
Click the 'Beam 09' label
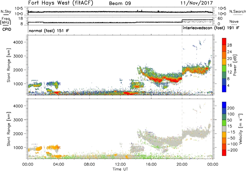[x=120, y=3]
